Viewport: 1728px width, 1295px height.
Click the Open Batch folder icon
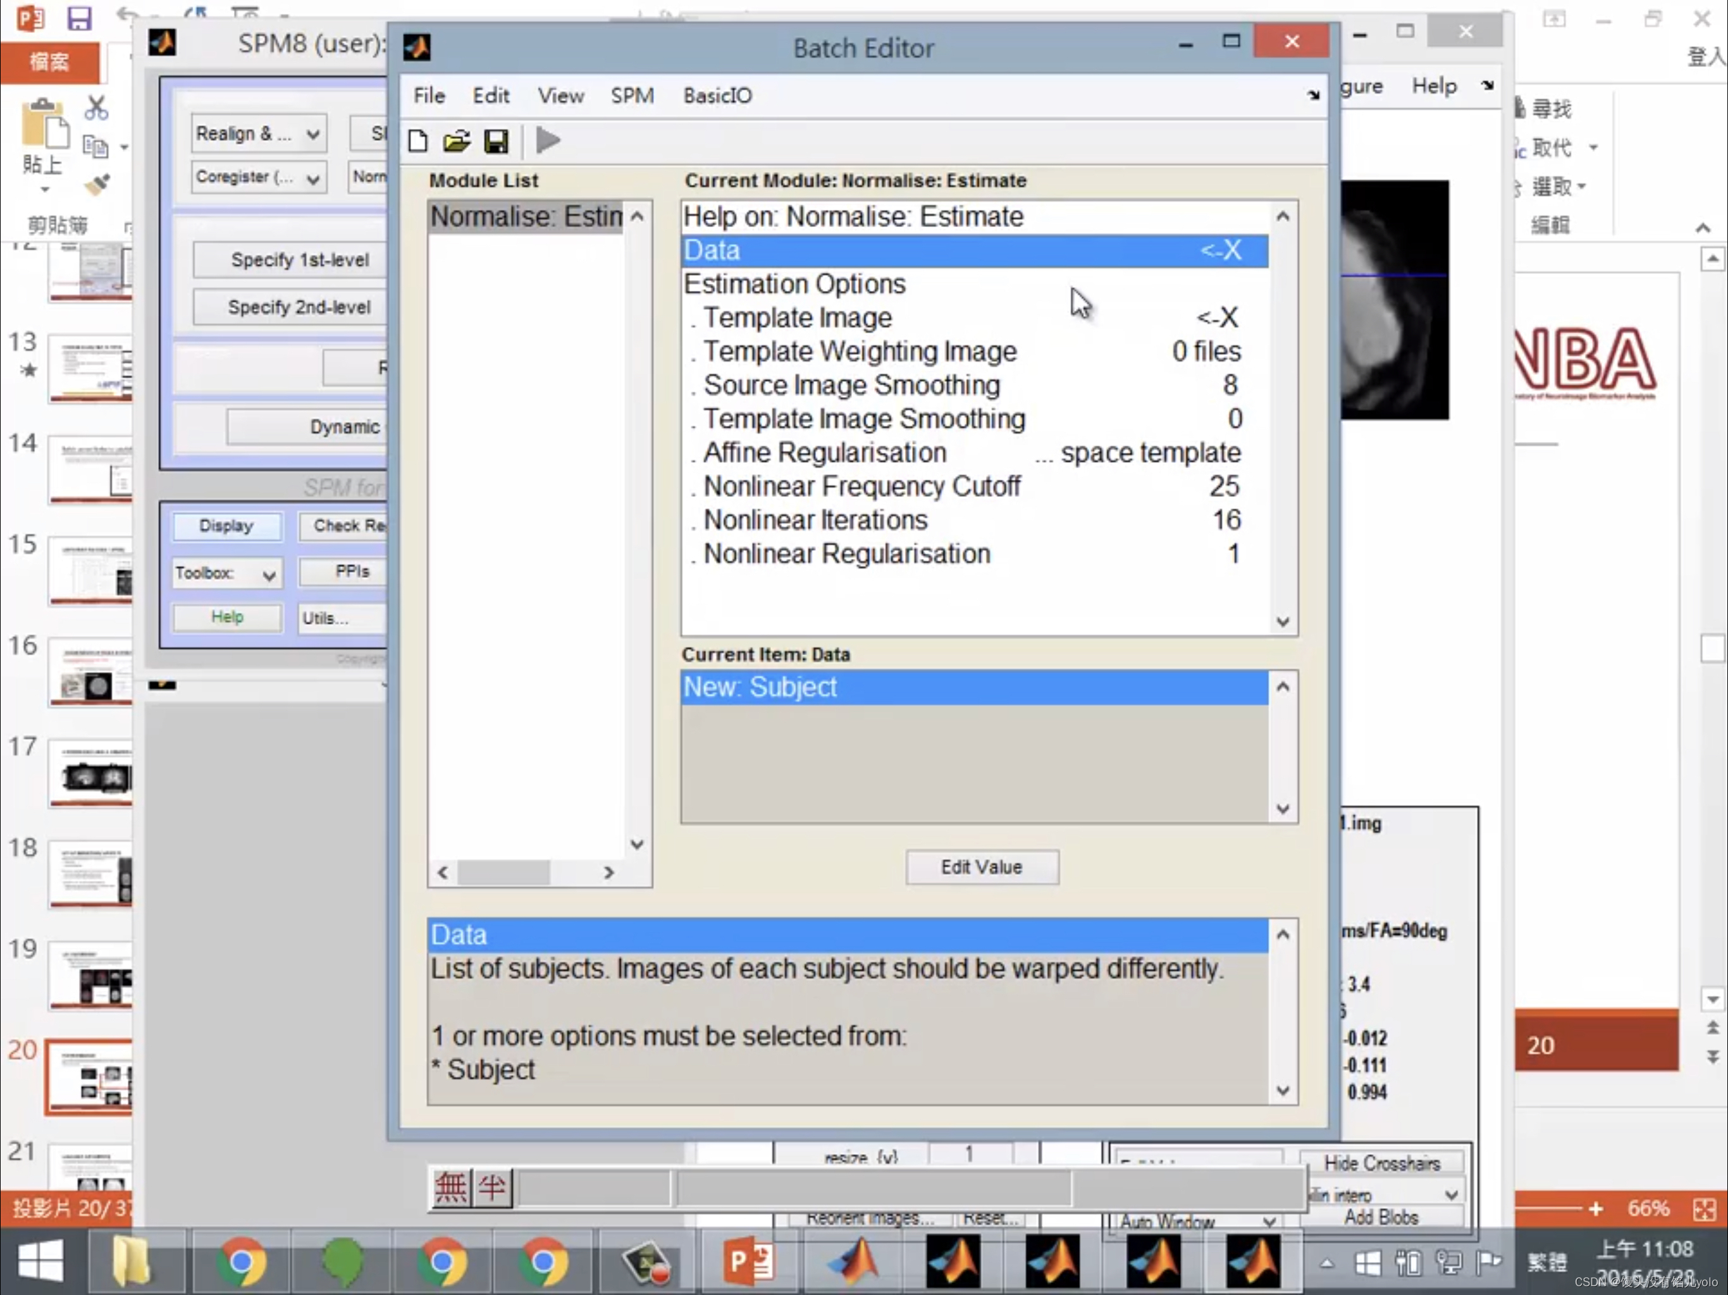point(456,140)
